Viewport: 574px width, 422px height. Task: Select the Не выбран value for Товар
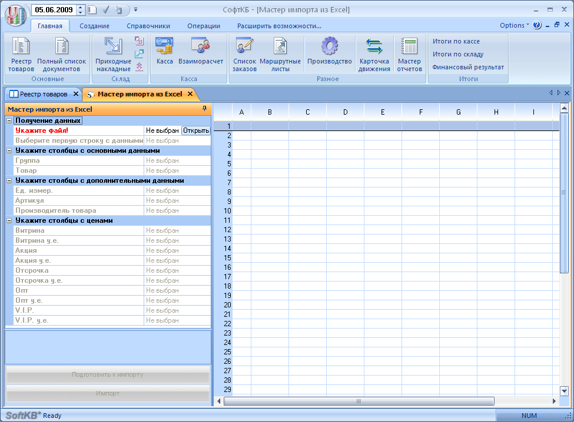[x=177, y=170]
